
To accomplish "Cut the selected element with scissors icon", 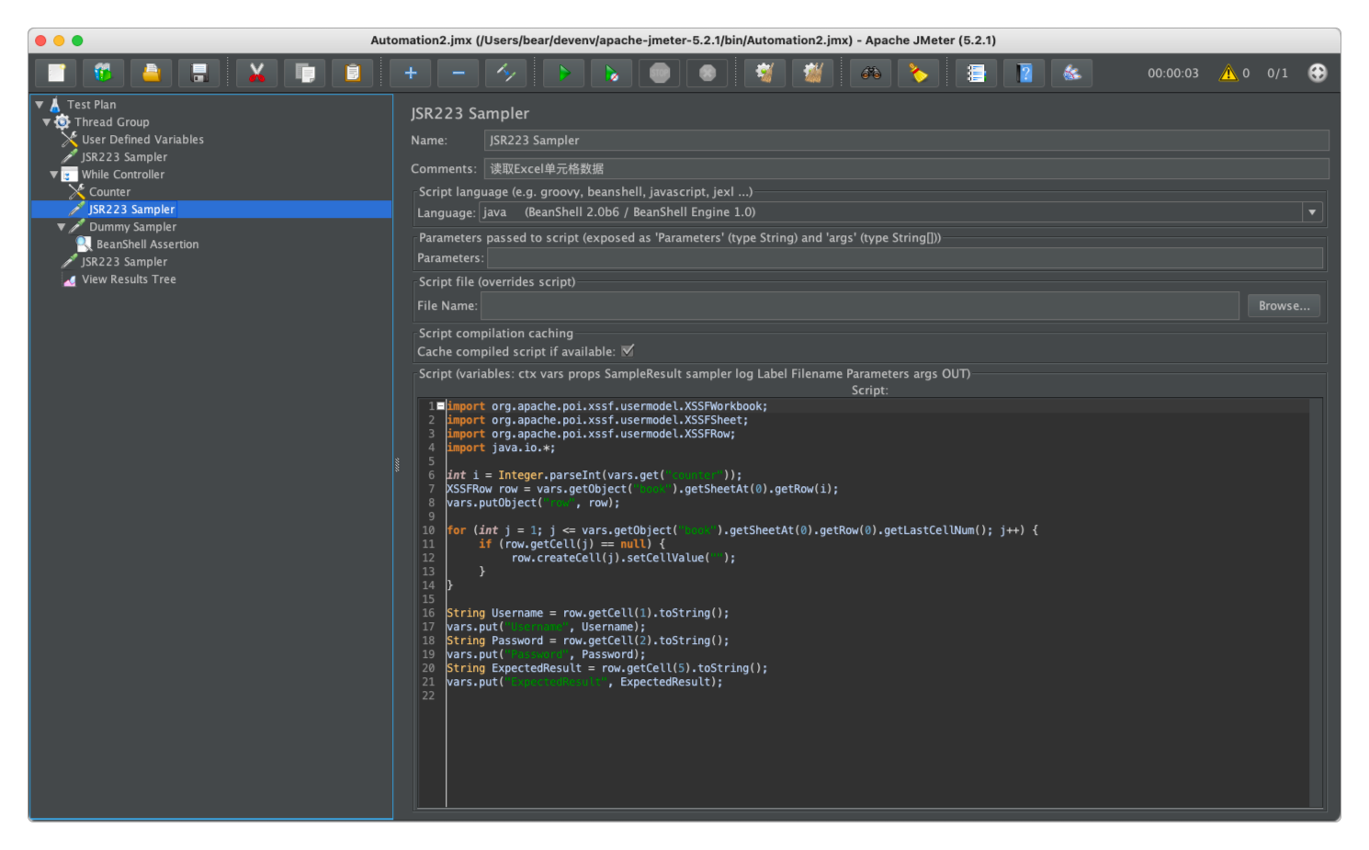I will click(257, 73).
